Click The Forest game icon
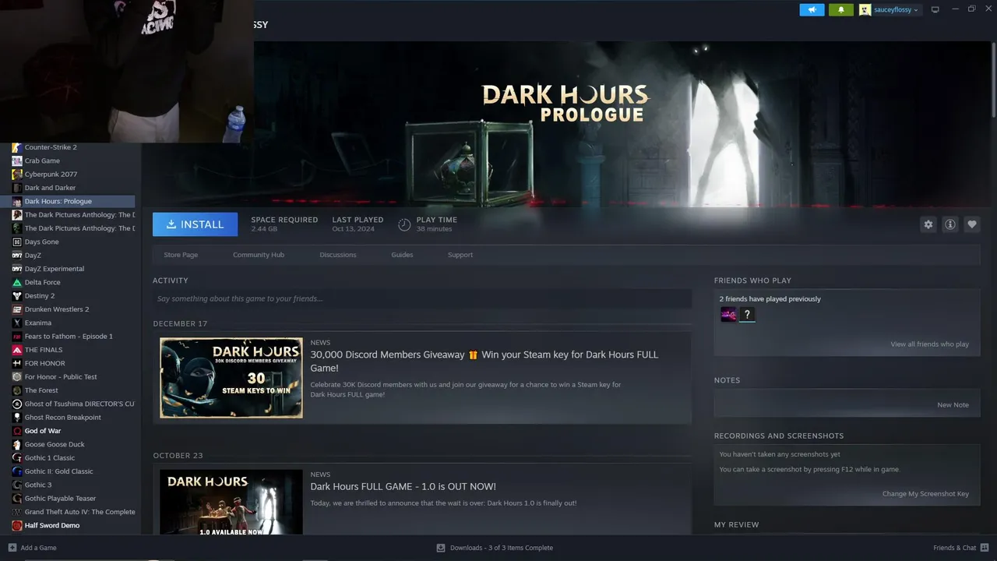The height and width of the screenshot is (561, 997). (x=17, y=390)
